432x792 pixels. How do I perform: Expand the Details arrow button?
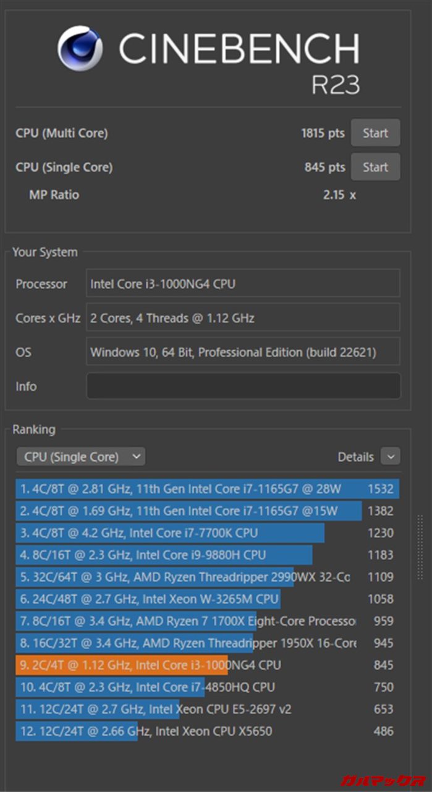point(391,457)
